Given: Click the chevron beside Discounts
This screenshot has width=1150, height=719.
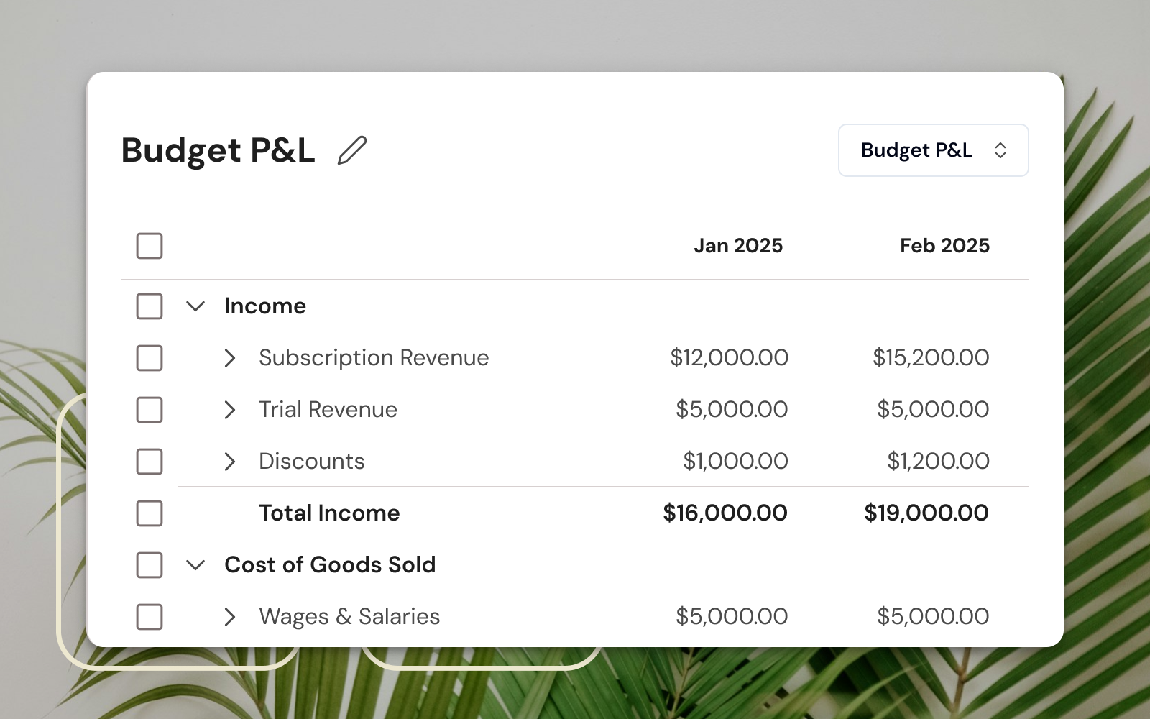Looking at the screenshot, I should 230,462.
